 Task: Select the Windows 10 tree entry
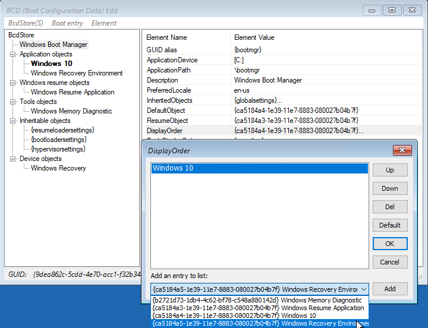coord(52,64)
